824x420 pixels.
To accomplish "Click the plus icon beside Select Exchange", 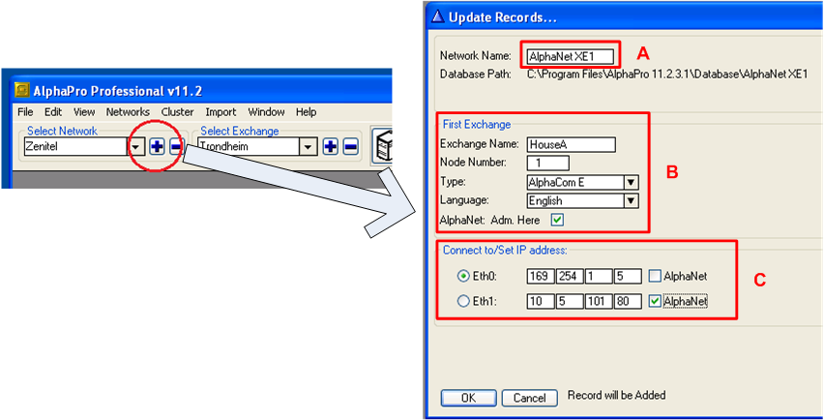I will click(x=330, y=147).
